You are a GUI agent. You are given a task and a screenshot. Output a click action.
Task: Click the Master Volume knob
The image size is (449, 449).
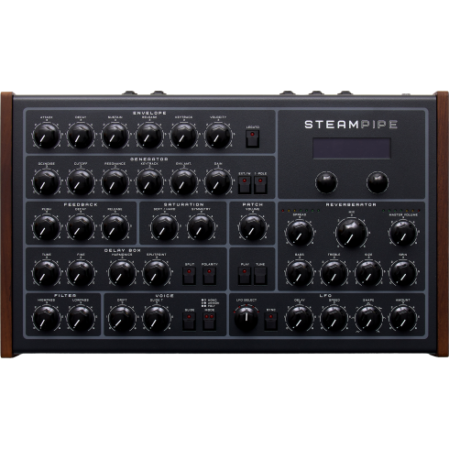(x=403, y=233)
